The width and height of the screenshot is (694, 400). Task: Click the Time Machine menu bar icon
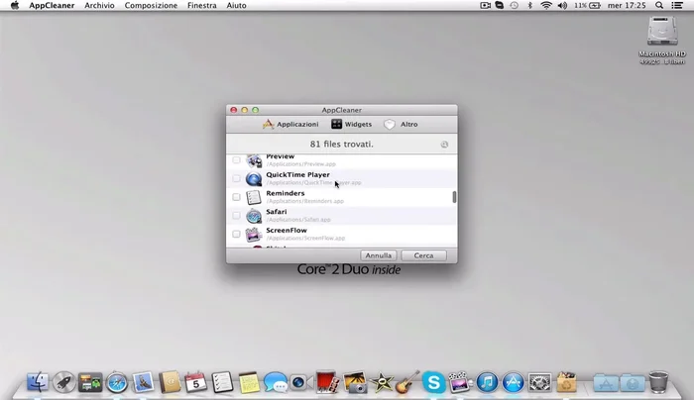tap(514, 5)
